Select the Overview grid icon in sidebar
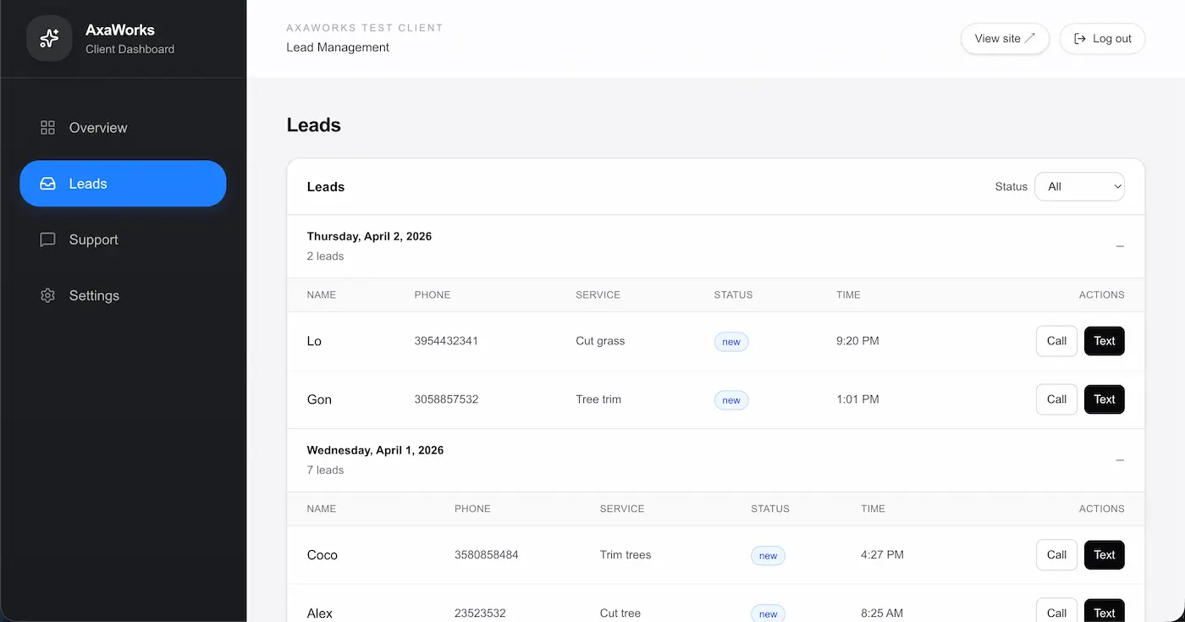 pyautogui.click(x=47, y=128)
